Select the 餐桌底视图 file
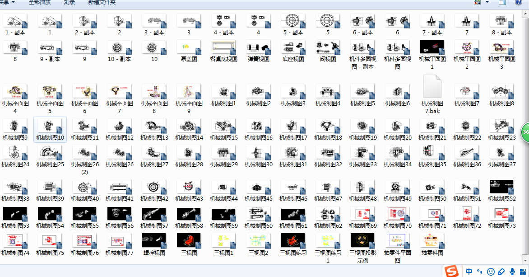The image size is (529, 277). pyautogui.click(x=224, y=52)
